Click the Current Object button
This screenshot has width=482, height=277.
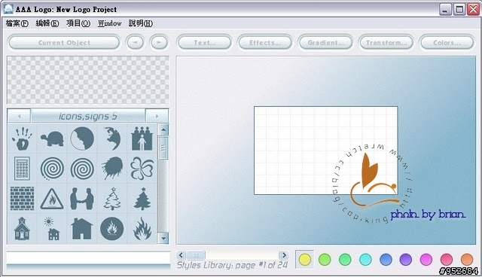tap(64, 43)
